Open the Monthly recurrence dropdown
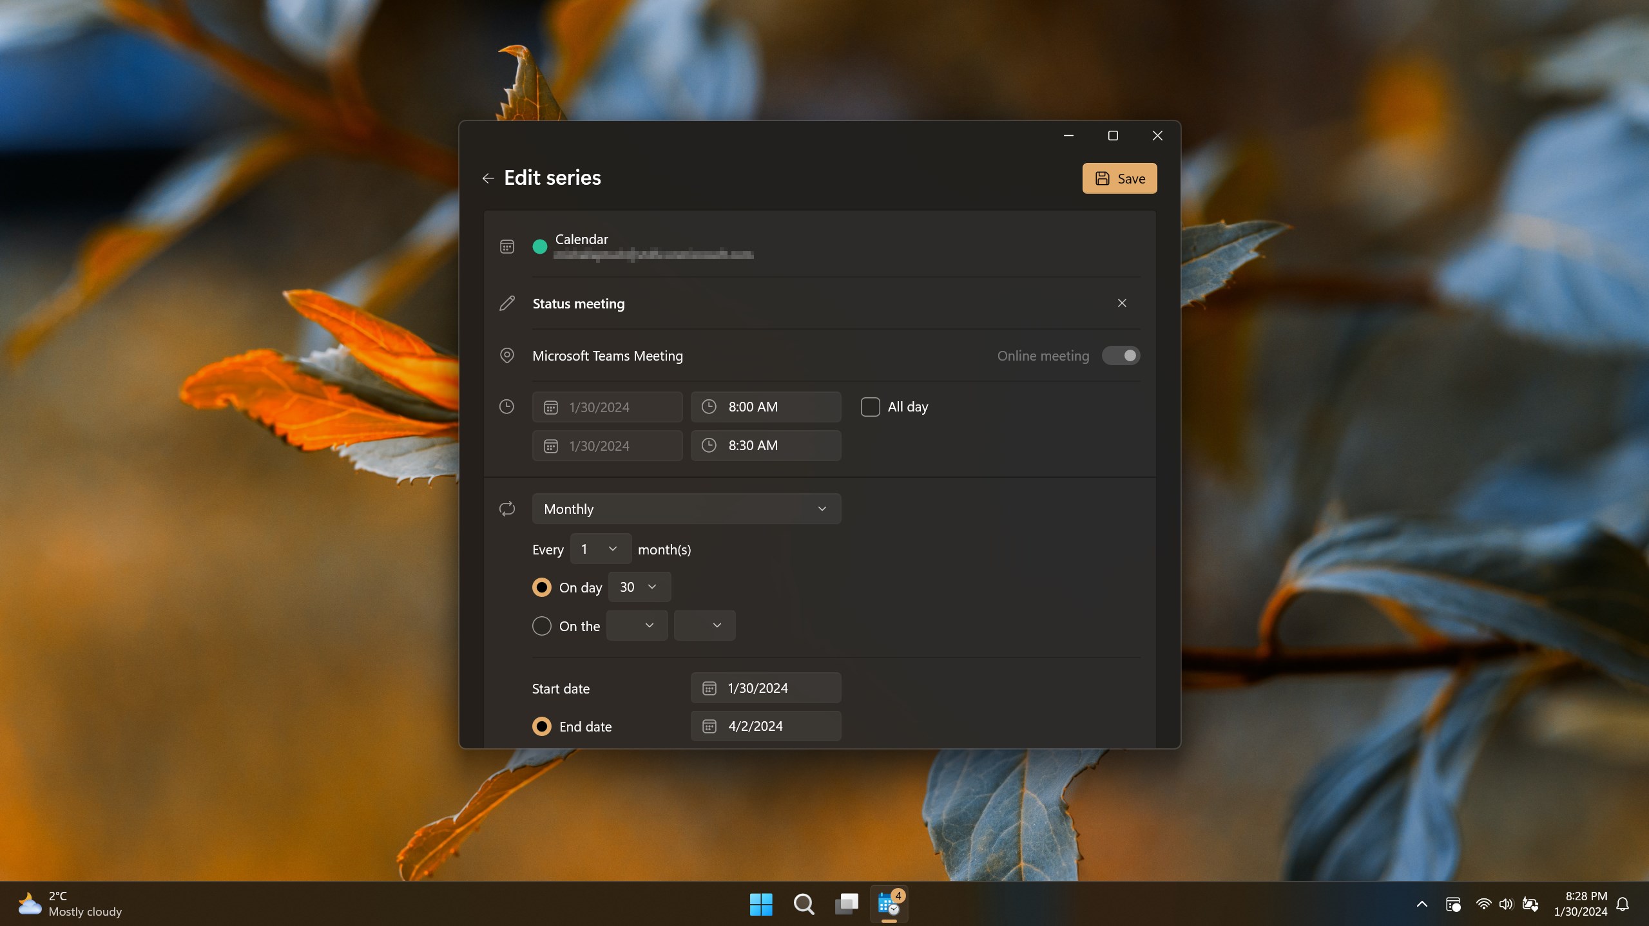The image size is (1649, 926). coord(686,509)
